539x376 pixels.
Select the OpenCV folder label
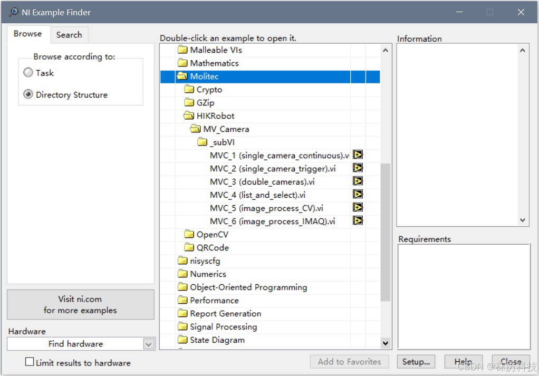coord(213,234)
